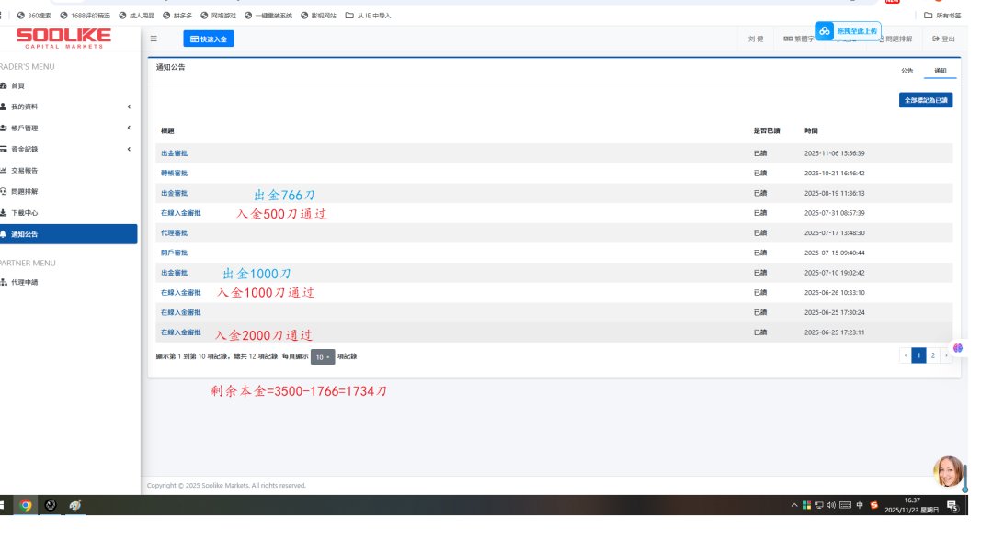Click the colorful grid tray icon
Screen dimensions: 981x551
[806, 505]
